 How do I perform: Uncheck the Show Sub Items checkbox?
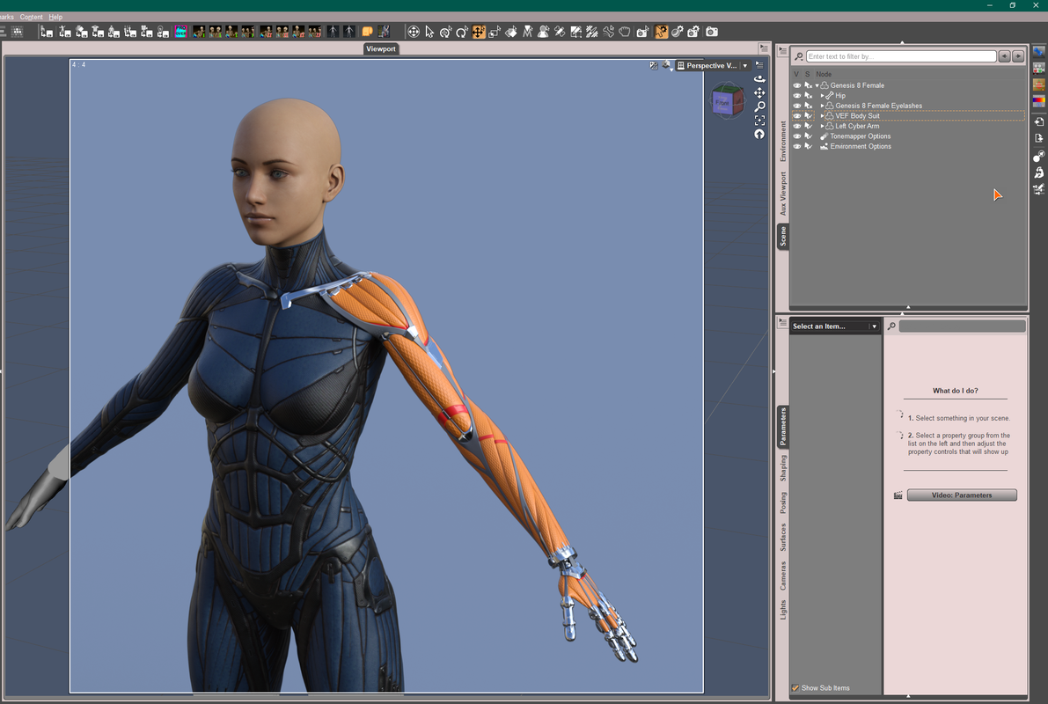tap(795, 688)
